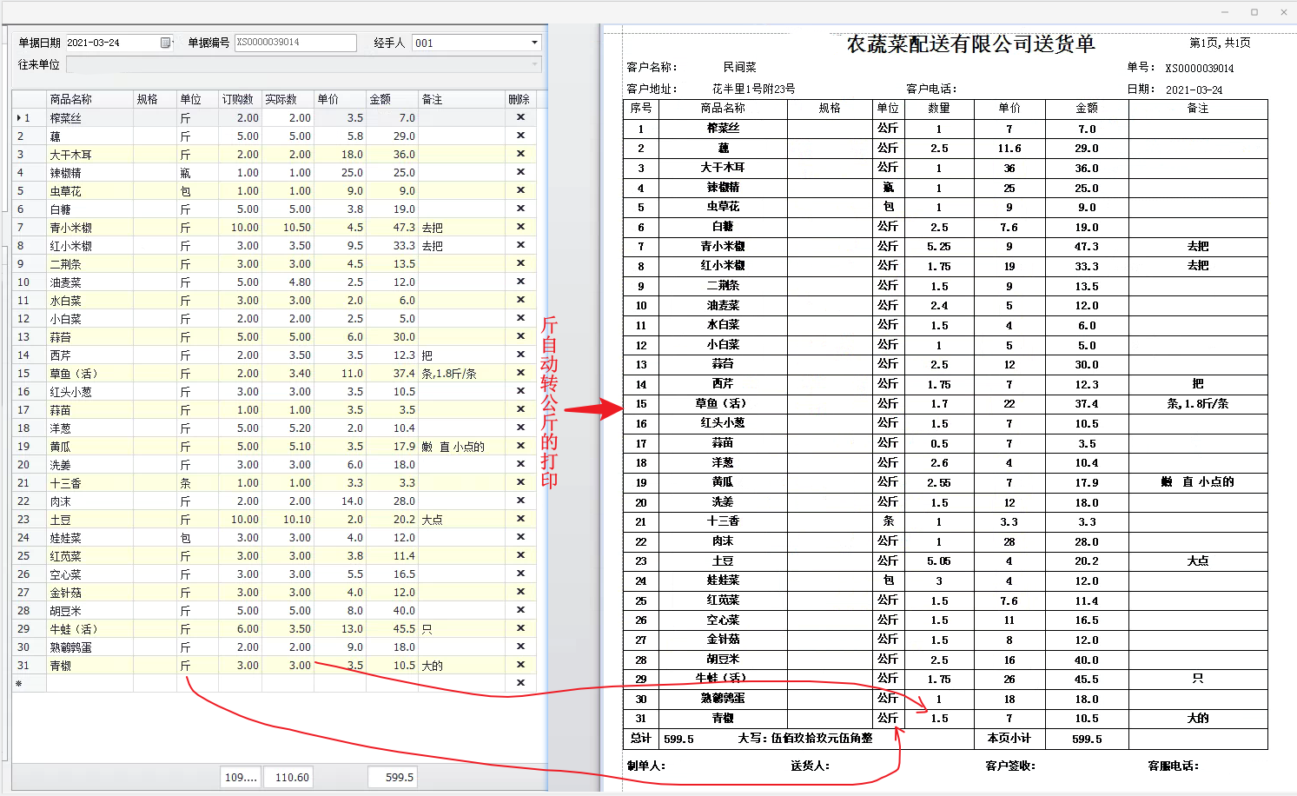
Task: Remove the 白糖 entry using its X
Action: click(520, 209)
